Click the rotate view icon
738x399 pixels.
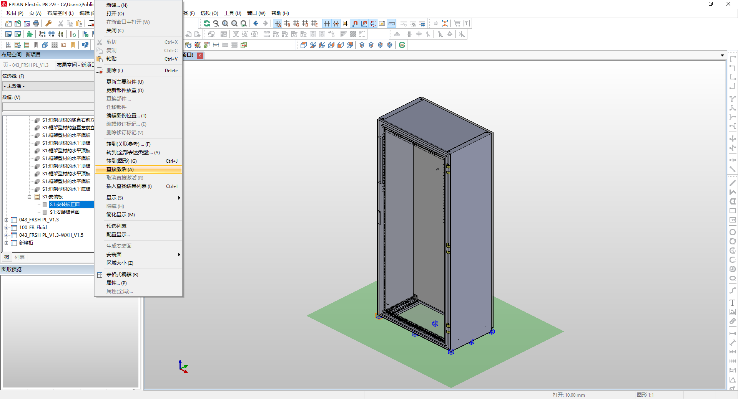[x=402, y=45]
